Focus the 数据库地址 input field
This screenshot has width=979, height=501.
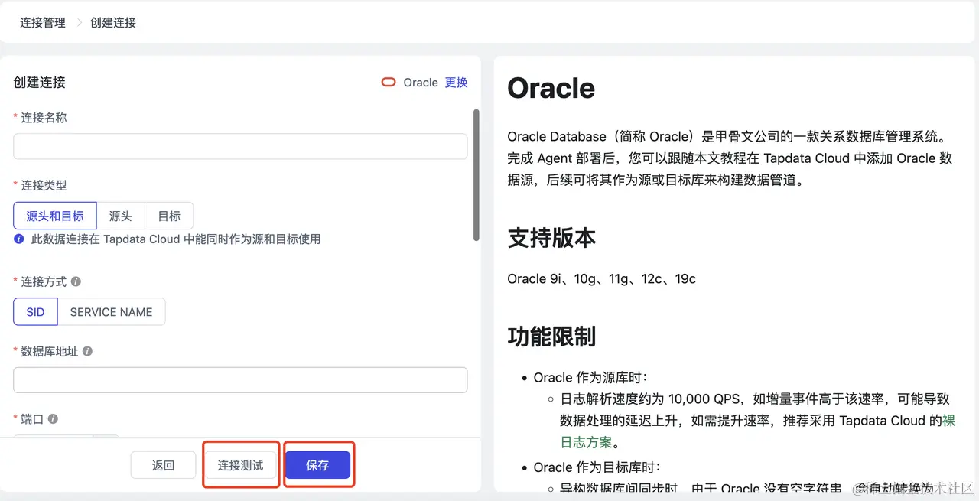click(240, 380)
